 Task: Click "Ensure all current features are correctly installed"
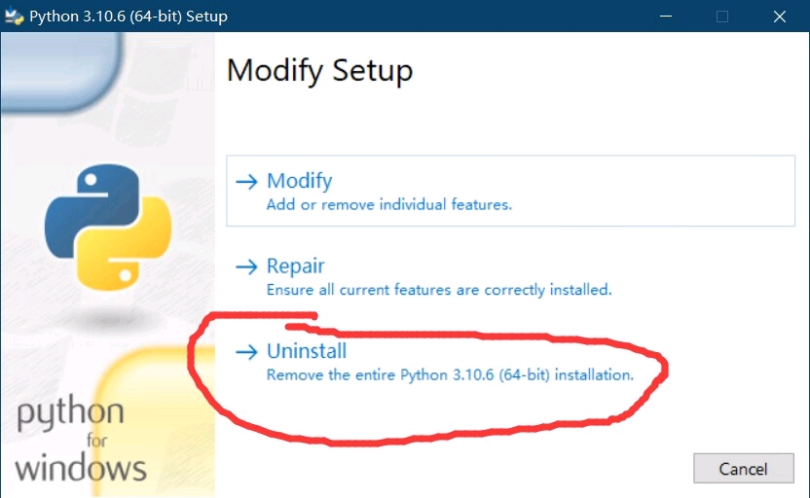(438, 290)
